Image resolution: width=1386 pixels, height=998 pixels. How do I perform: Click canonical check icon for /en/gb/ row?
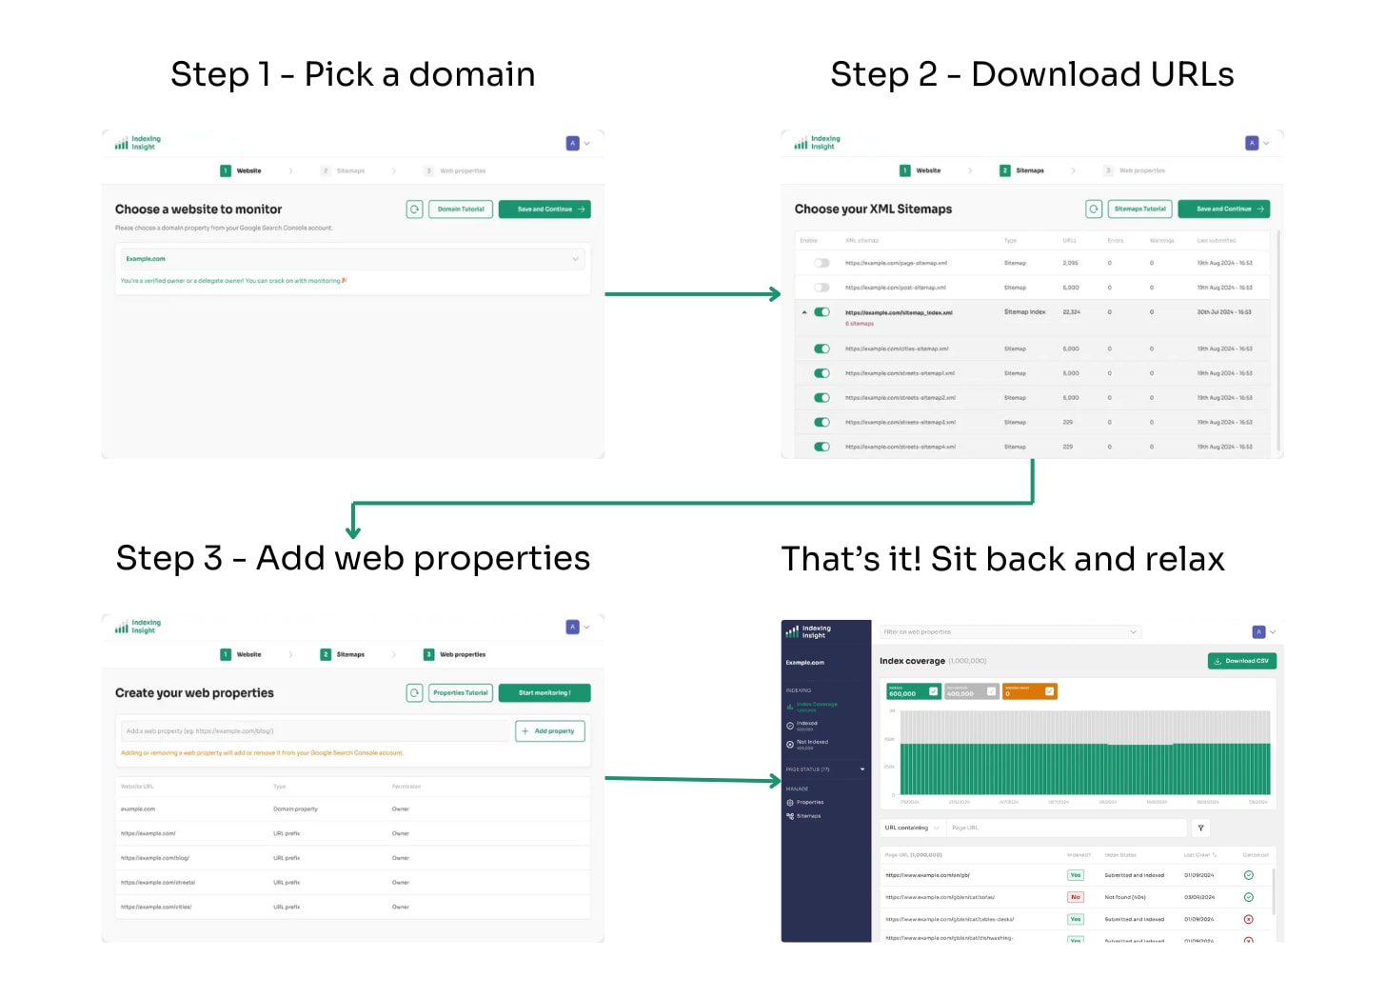click(x=1248, y=875)
